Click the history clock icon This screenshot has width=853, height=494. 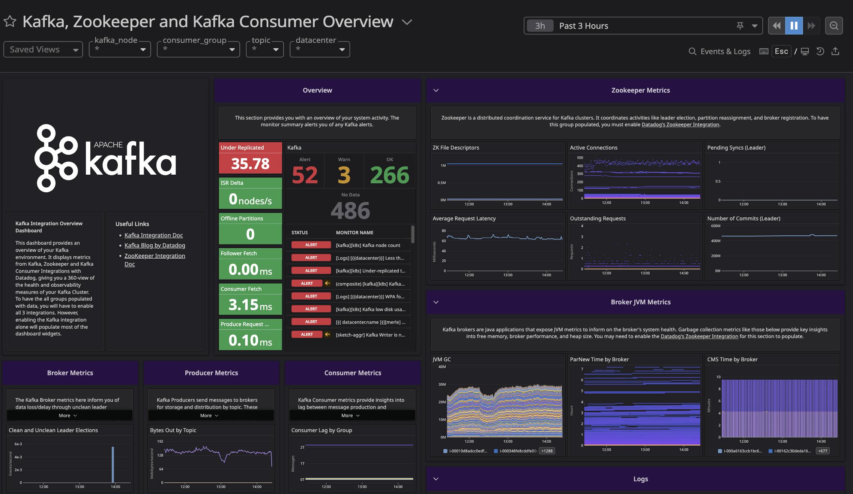(x=820, y=51)
